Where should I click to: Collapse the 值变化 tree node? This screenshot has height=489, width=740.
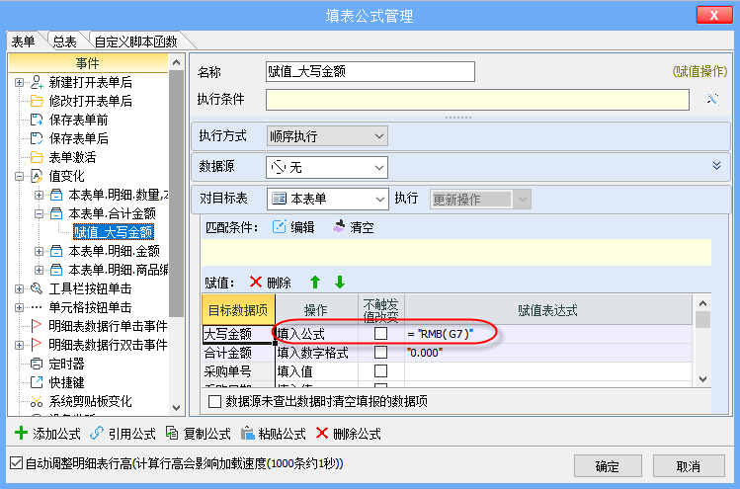[19, 176]
